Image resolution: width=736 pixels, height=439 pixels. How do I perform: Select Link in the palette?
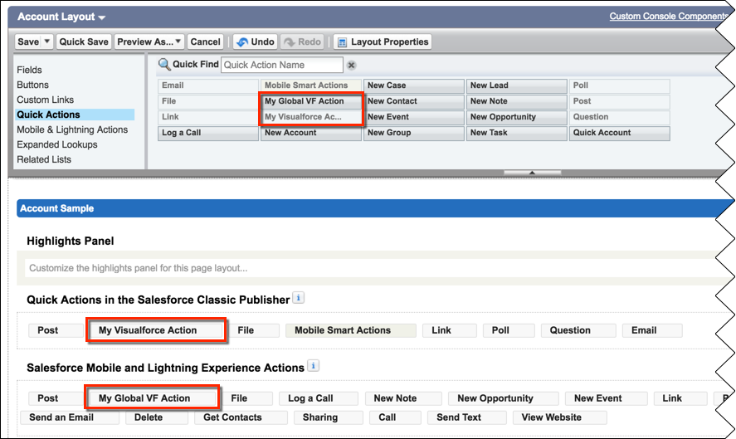pyautogui.click(x=208, y=117)
